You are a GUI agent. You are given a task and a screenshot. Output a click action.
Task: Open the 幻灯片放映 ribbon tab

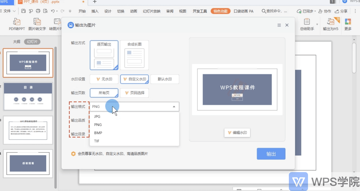tap(152, 11)
